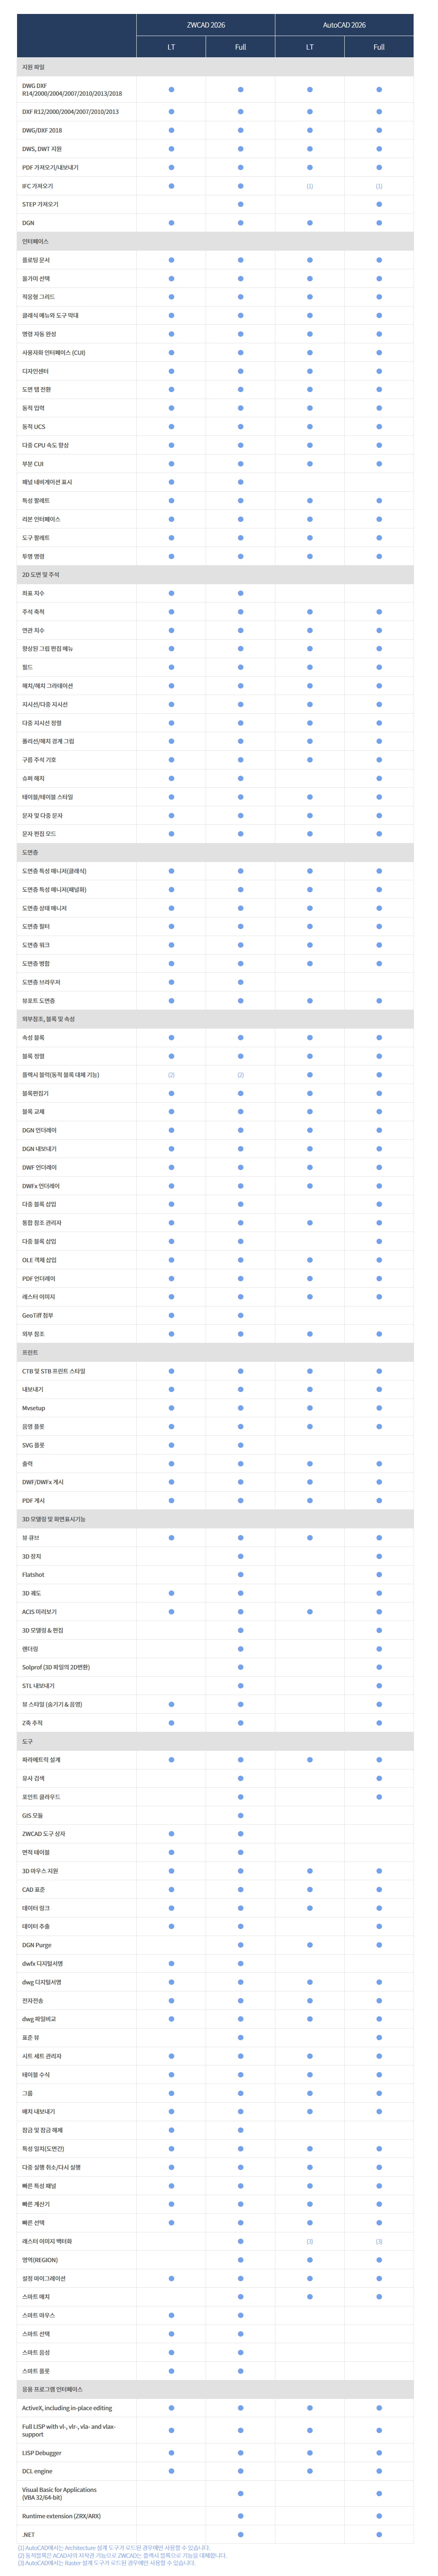Click the DGN Purge row label
This screenshot has width=438, height=2576.
tap(37, 1945)
